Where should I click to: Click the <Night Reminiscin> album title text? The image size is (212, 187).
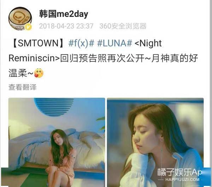pos(85,51)
